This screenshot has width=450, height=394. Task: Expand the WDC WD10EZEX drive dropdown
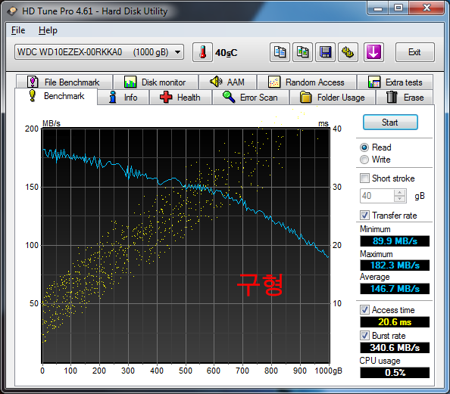[99, 52]
